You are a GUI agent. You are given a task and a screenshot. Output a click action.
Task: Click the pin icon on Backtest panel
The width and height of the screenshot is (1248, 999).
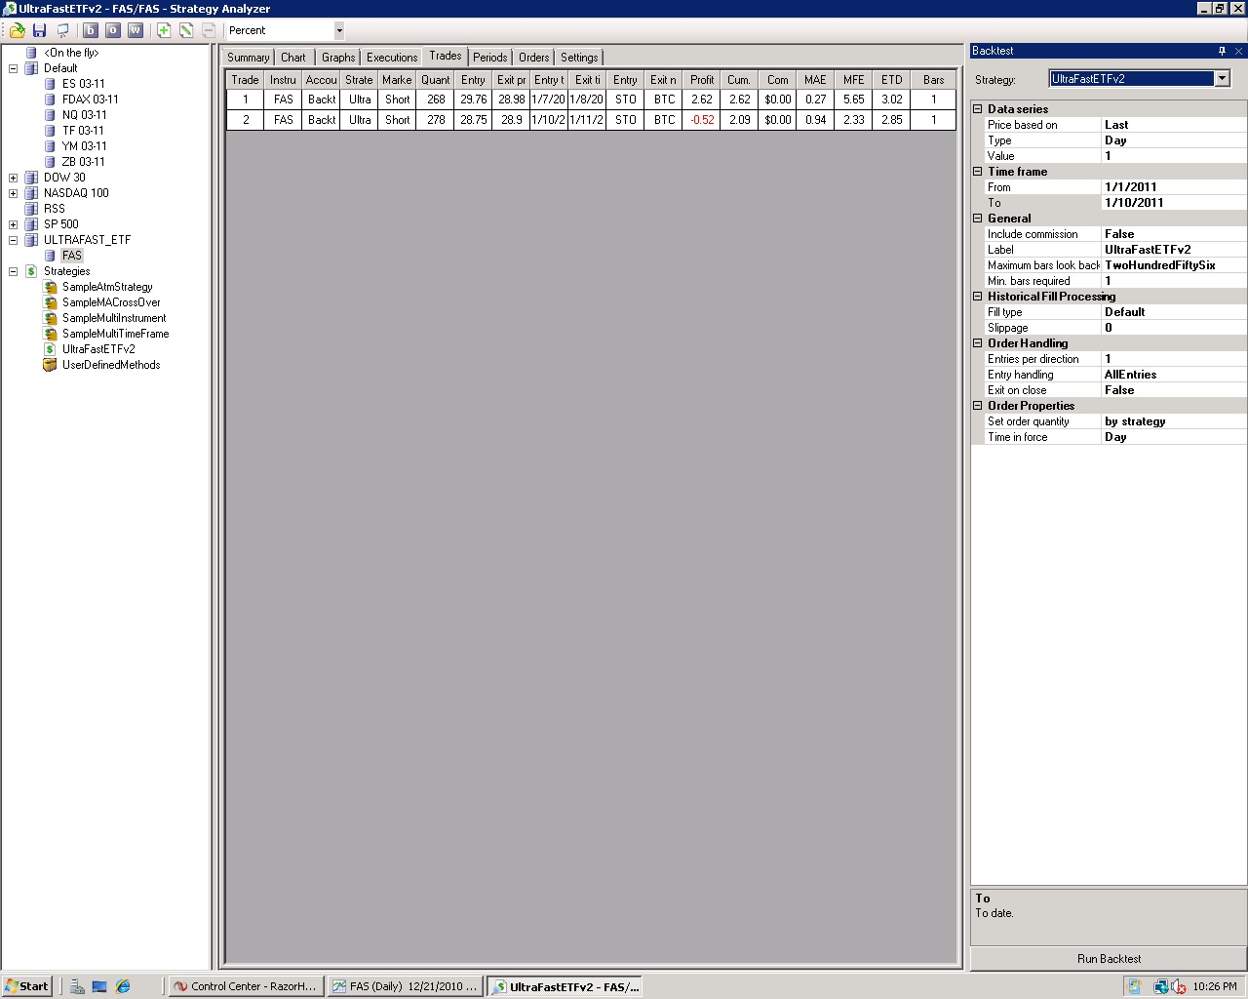pyautogui.click(x=1222, y=51)
